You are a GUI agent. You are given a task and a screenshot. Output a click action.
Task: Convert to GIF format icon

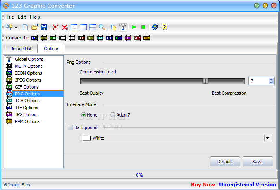53,38
